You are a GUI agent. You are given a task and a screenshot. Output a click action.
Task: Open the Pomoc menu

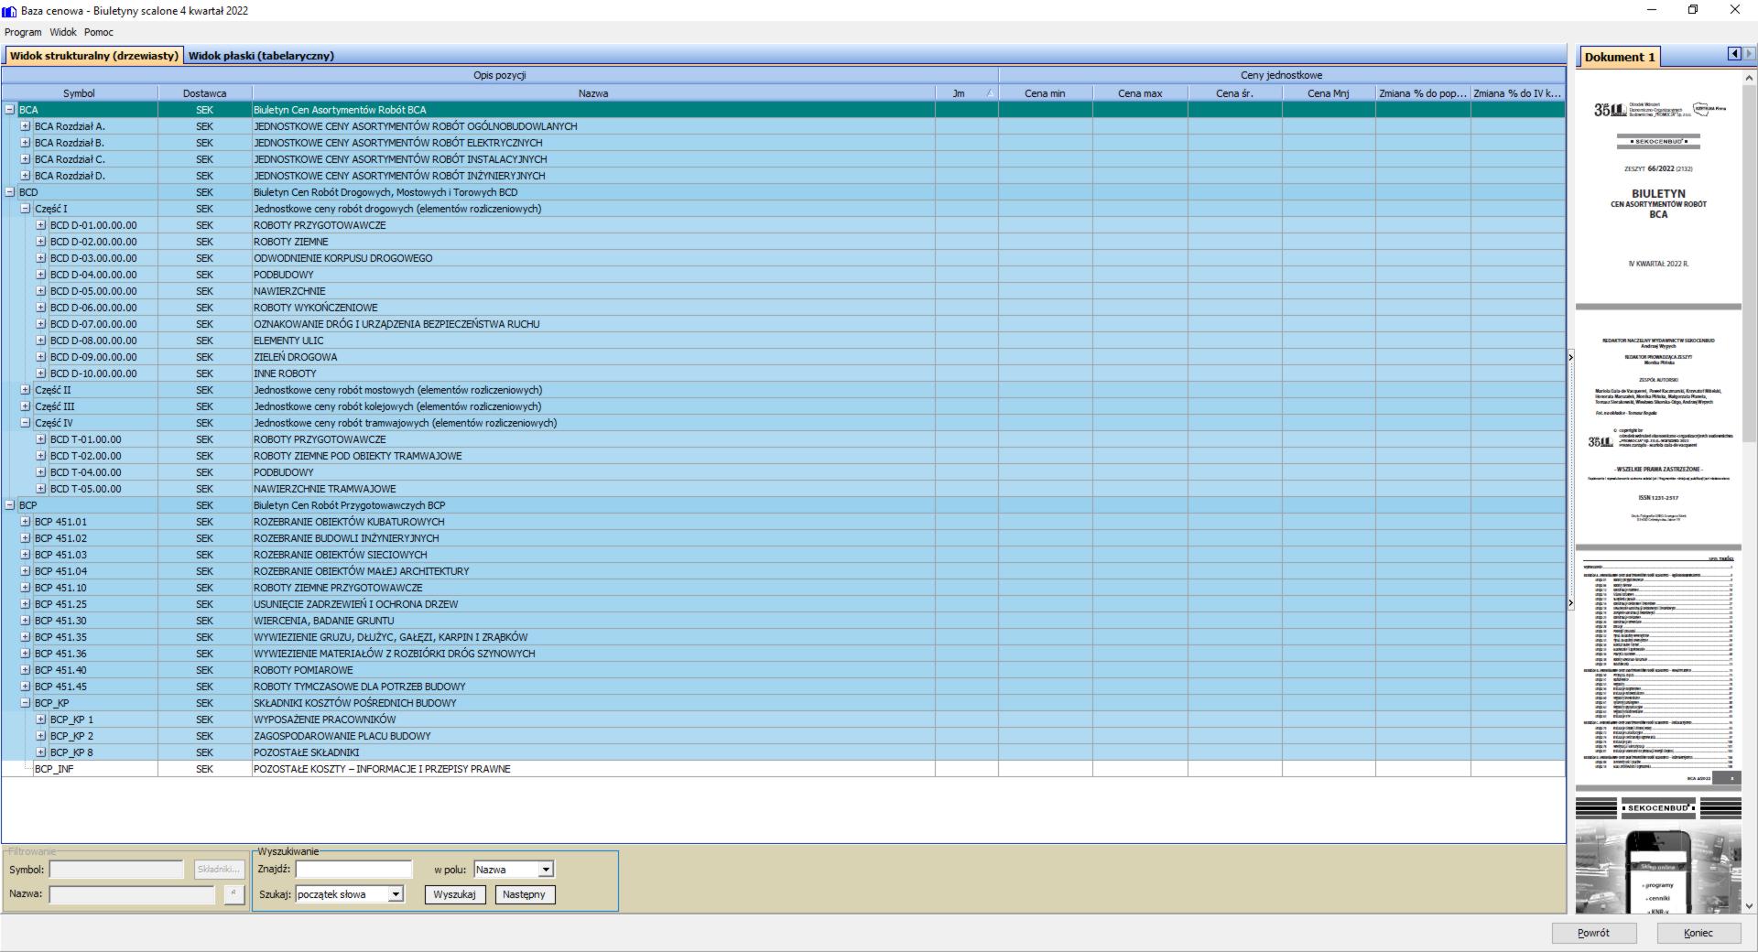click(99, 32)
